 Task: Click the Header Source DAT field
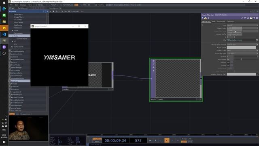coord(241,74)
